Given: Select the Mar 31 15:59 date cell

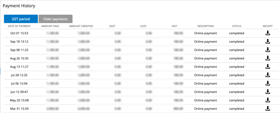Looking at the screenshot, I should tap(19, 109).
